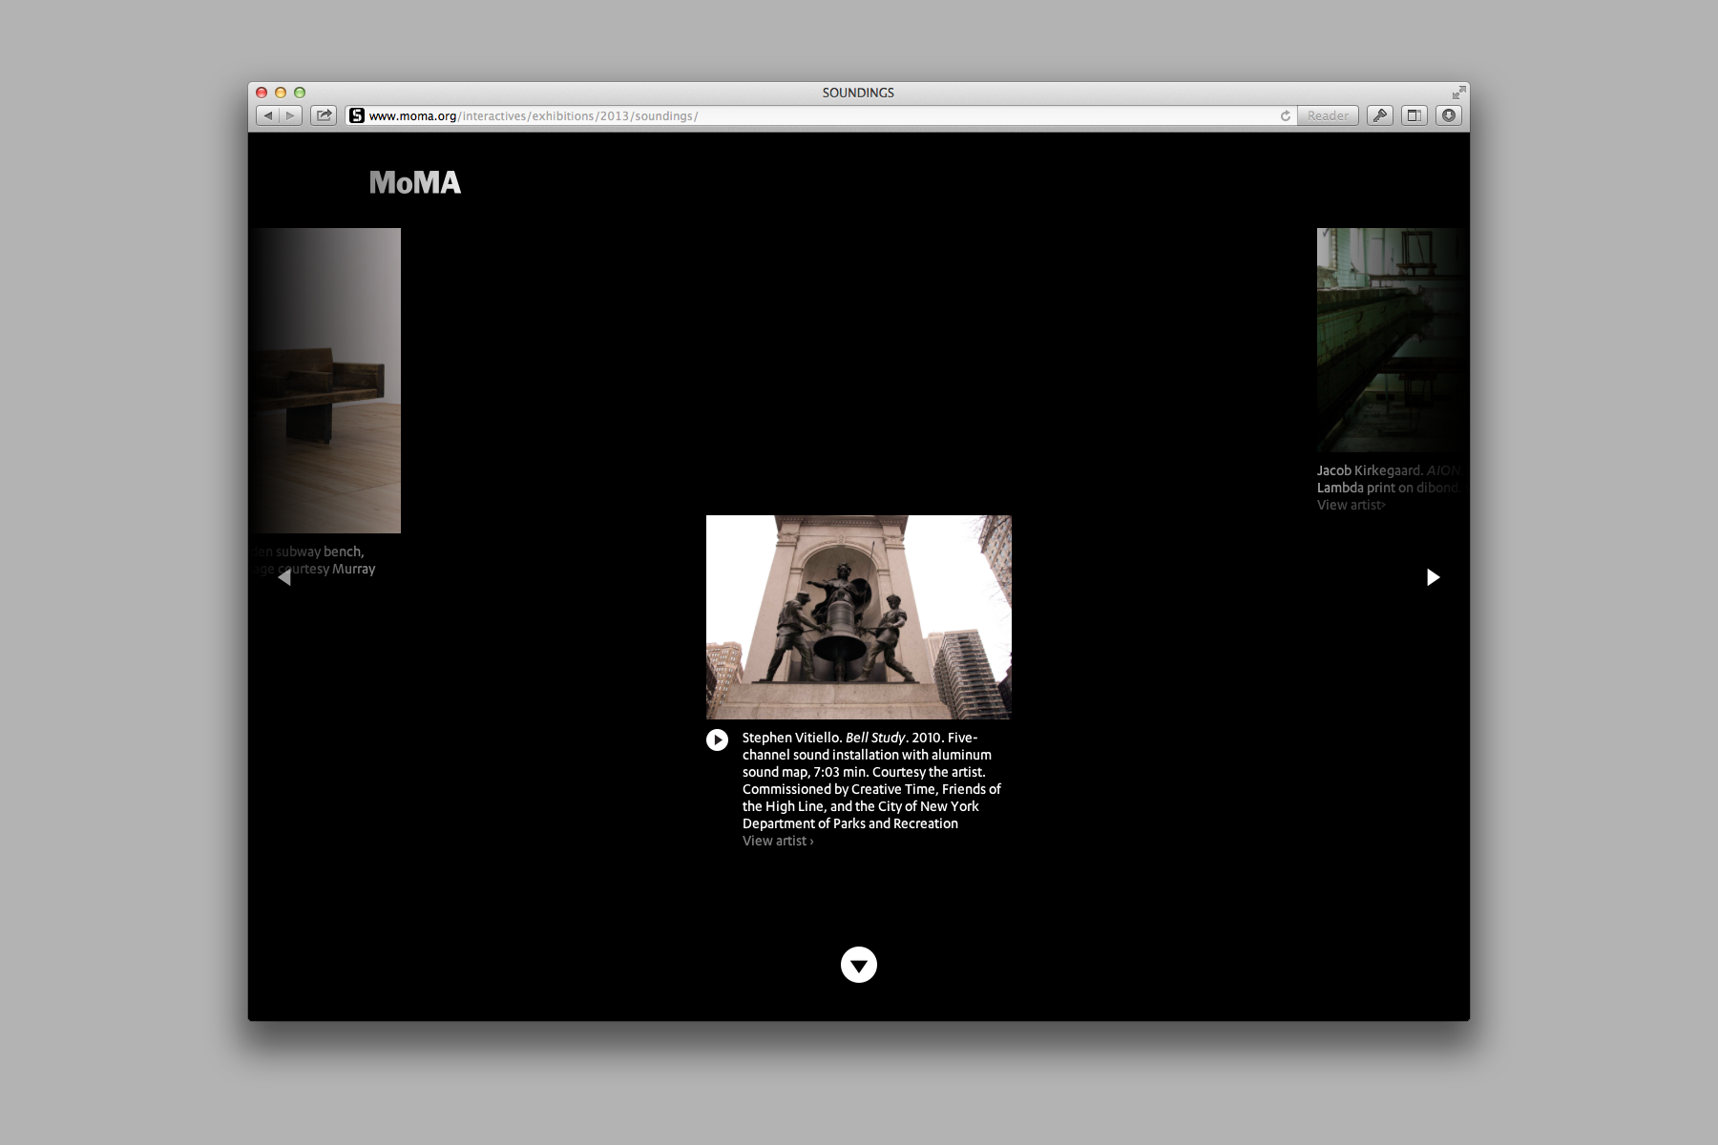Open the Share button in toolbar
This screenshot has width=1718, height=1145.
pos(325,115)
